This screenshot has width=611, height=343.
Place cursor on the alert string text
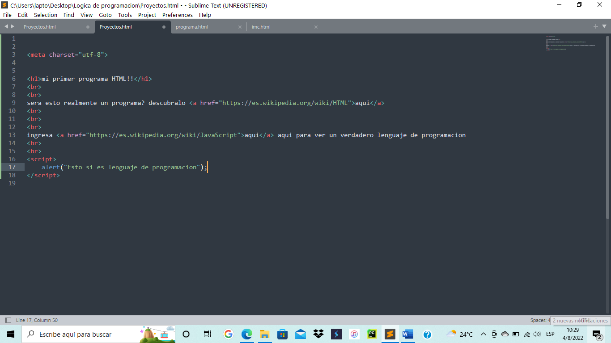[132, 167]
